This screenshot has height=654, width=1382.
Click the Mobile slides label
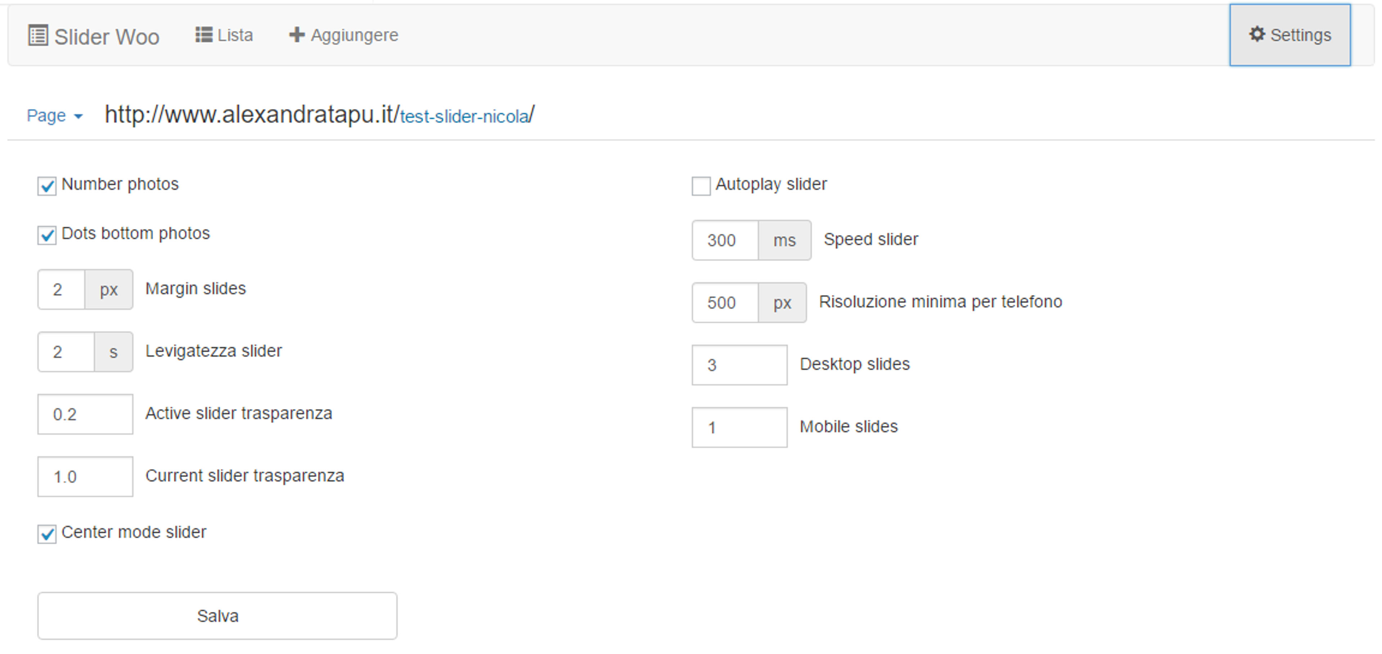tap(849, 426)
